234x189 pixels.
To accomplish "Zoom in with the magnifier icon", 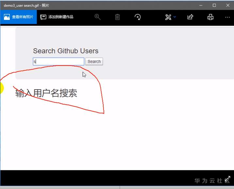I will [97, 17].
